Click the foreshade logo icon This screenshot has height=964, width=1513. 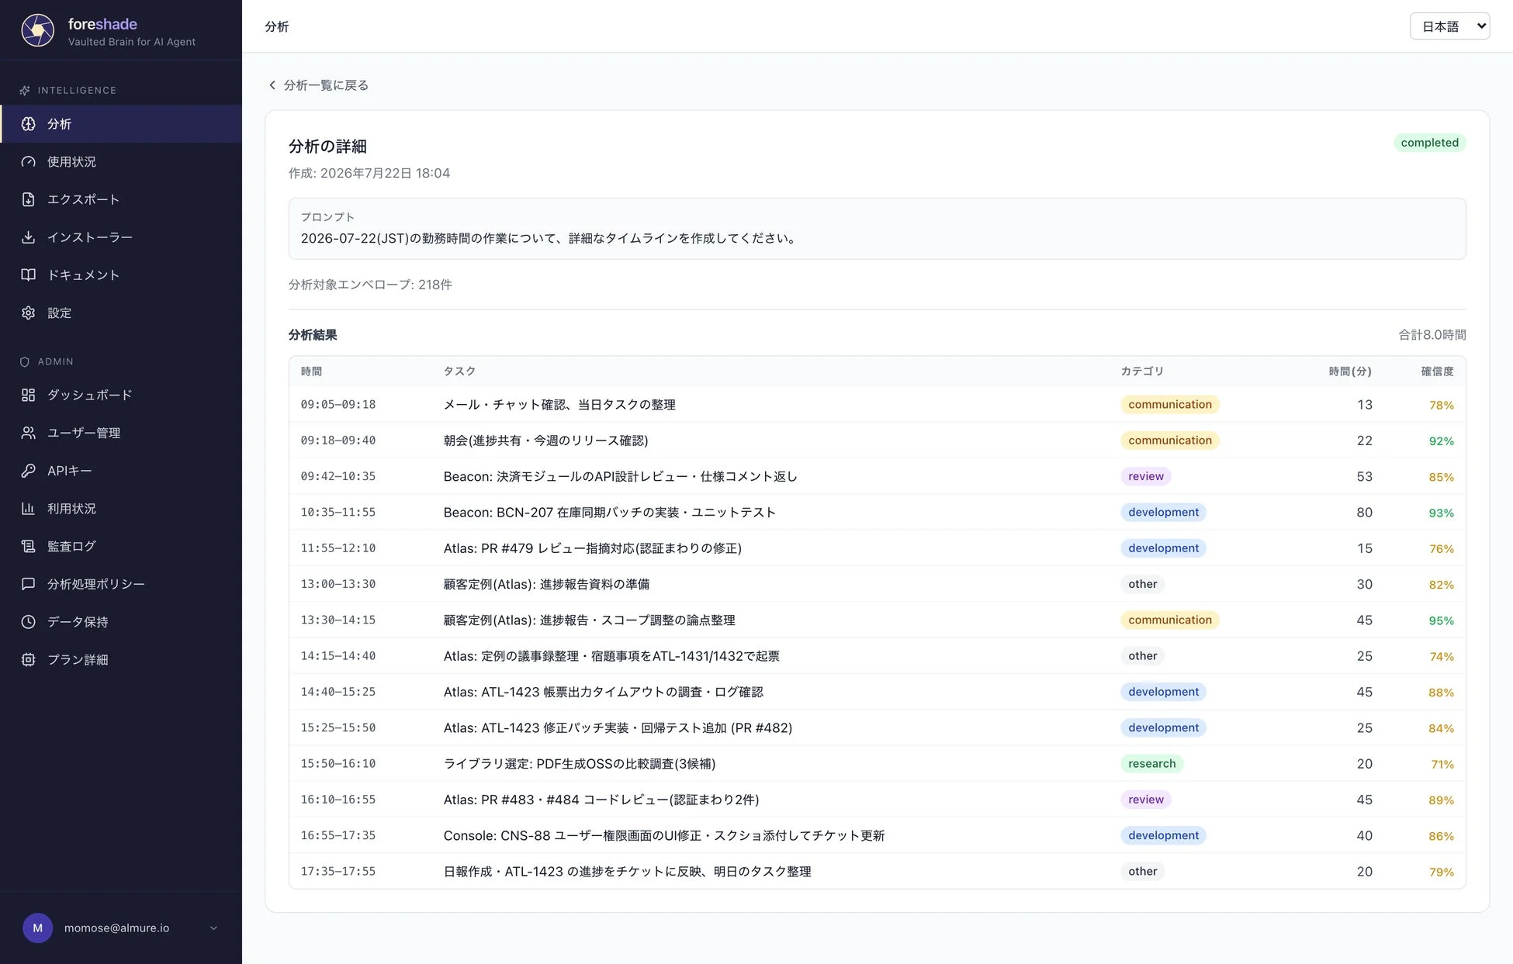(37, 30)
